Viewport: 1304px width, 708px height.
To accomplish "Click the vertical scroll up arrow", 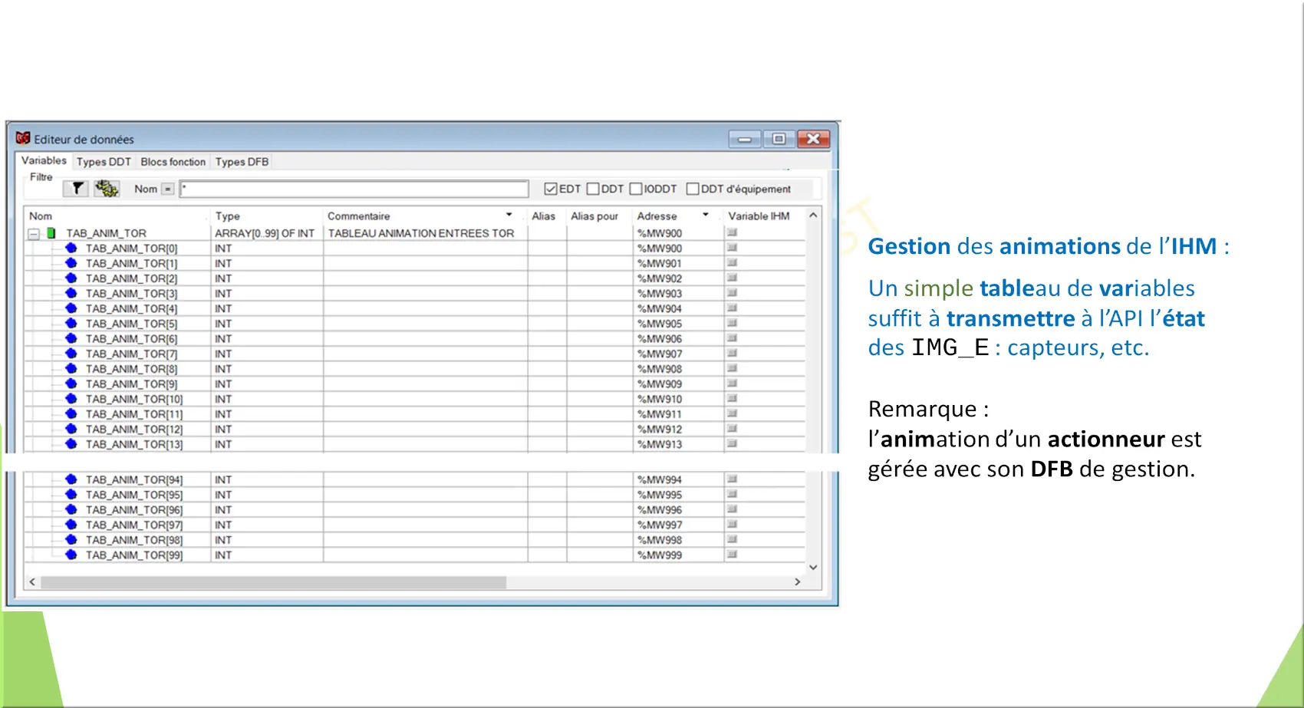I will click(x=813, y=216).
